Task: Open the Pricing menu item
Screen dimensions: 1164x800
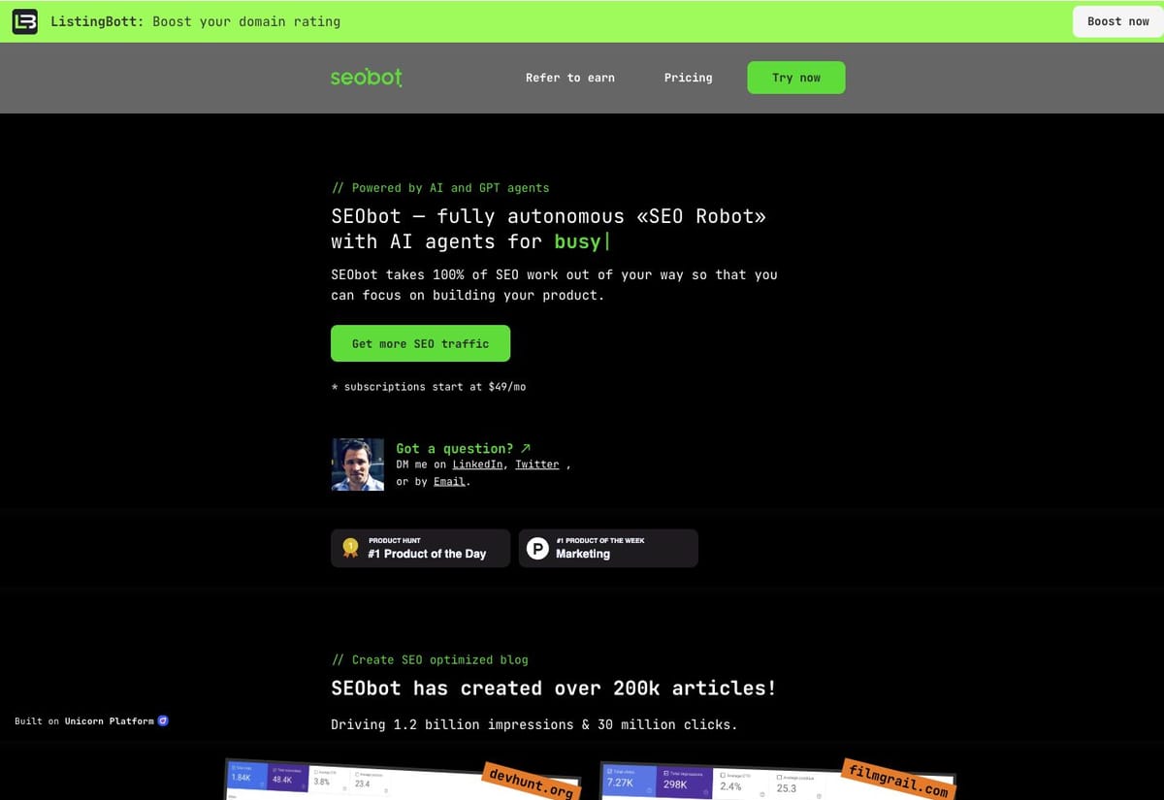Action: tap(688, 78)
